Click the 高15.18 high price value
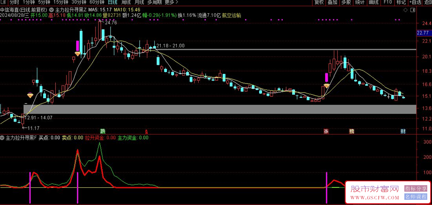 pyautogui.click(x=57, y=16)
